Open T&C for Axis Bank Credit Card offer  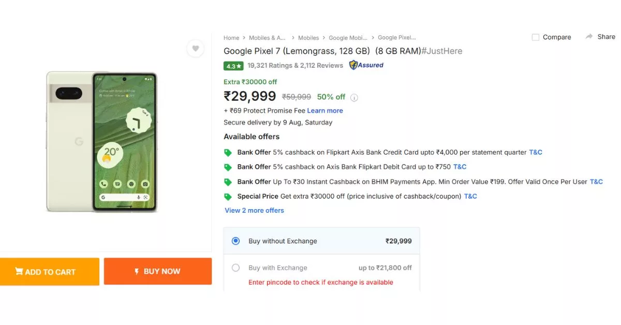tap(536, 152)
